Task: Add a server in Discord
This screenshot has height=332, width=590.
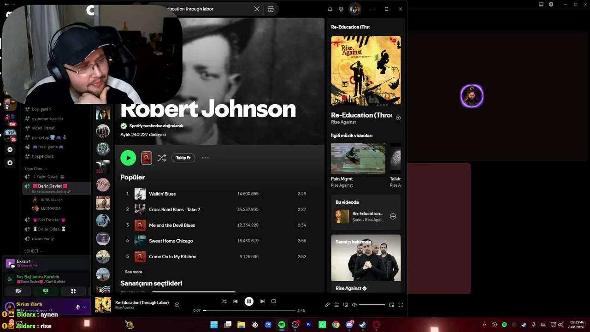Action: [x=10, y=149]
